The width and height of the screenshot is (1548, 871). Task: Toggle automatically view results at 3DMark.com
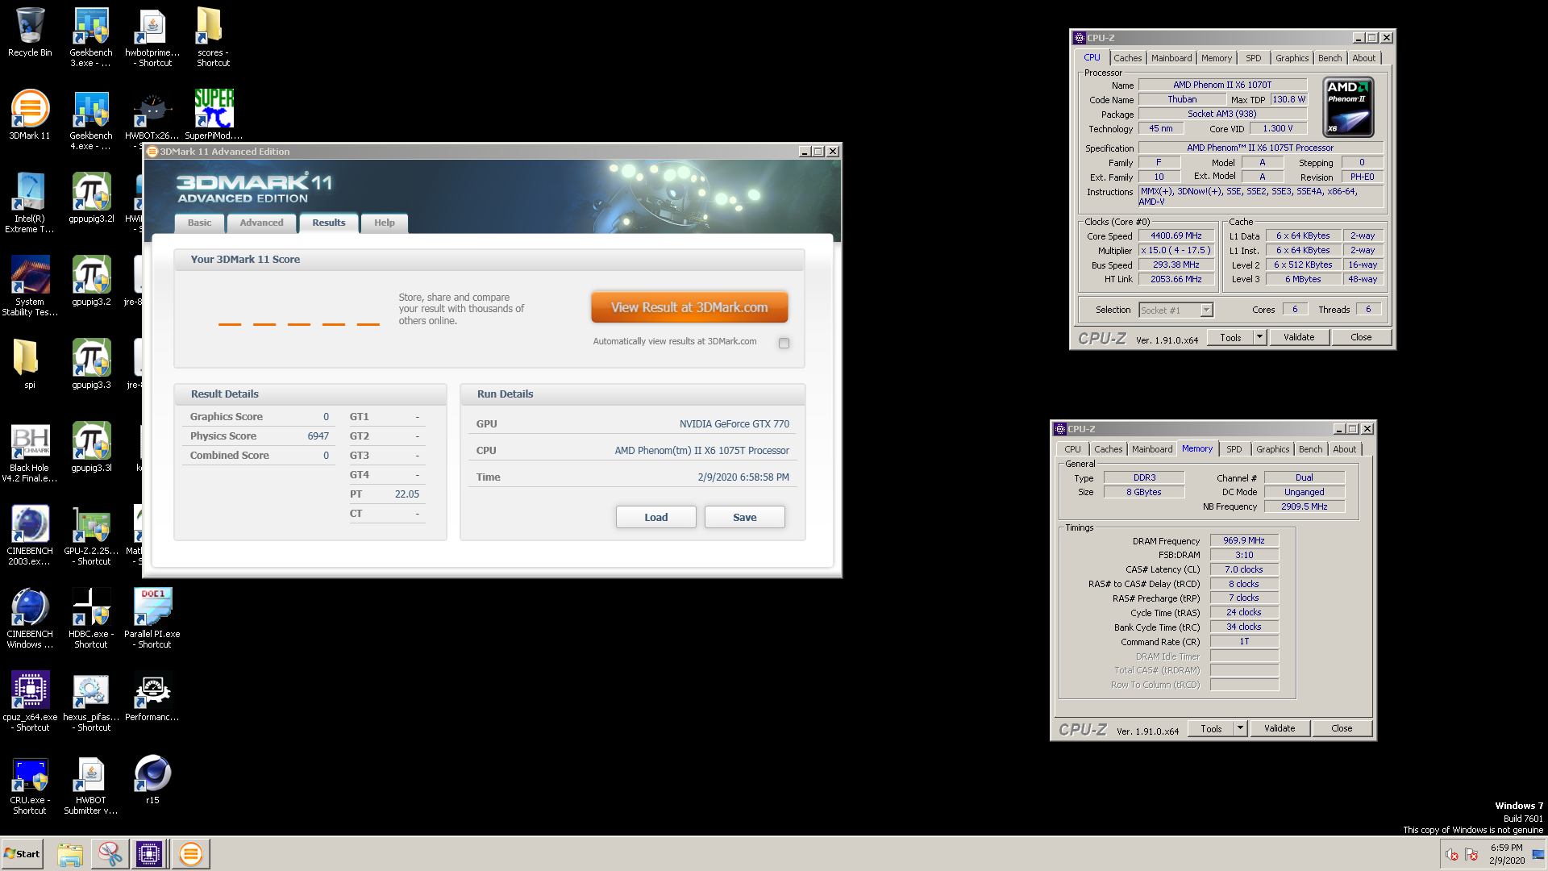[784, 343]
